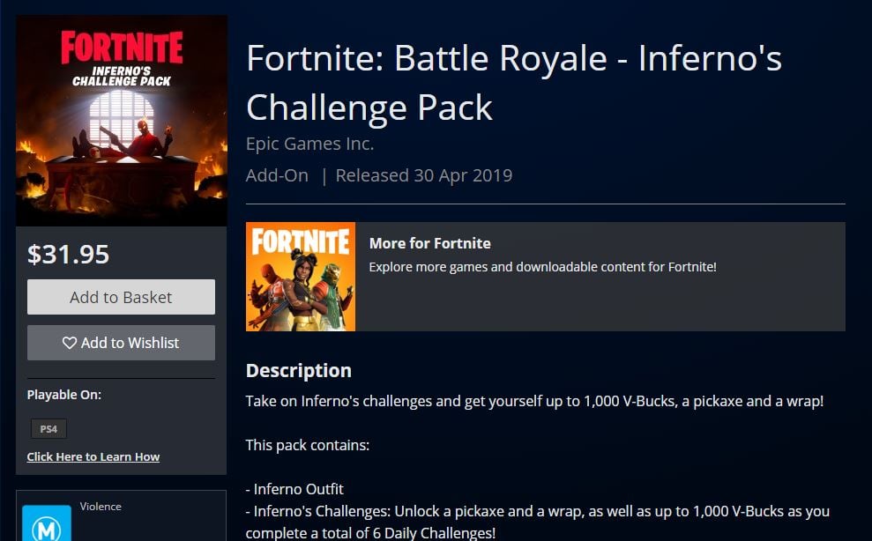Open the More for Fortnite heading
This screenshot has height=541, width=872.
pyautogui.click(x=430, y=243)
